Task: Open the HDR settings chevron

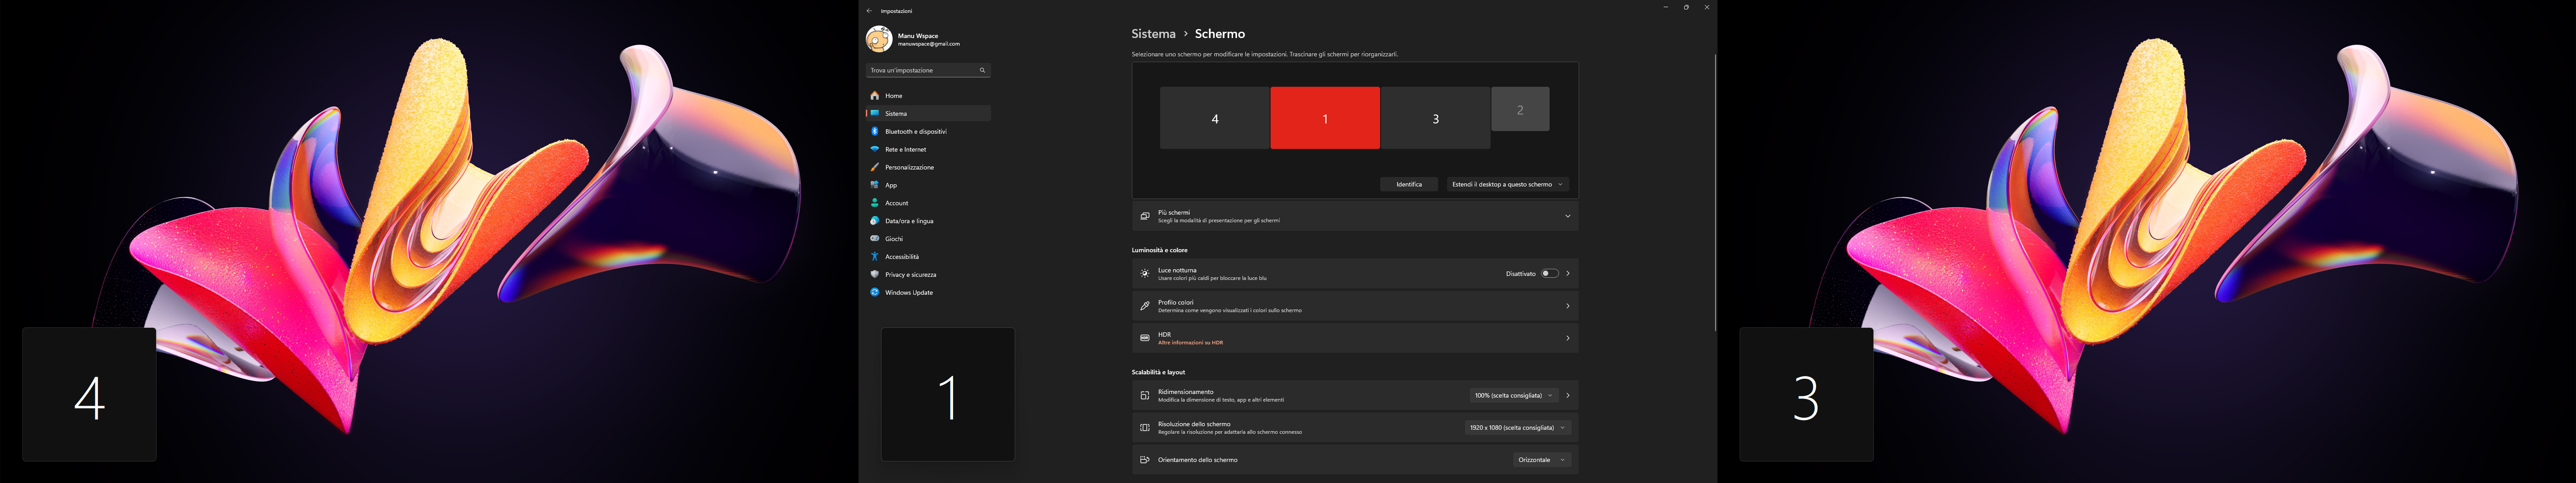Action: (x=1568, y=338)
